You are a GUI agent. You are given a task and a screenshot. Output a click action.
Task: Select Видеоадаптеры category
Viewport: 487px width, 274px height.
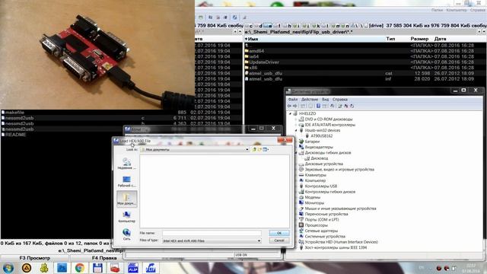[318, 147]
